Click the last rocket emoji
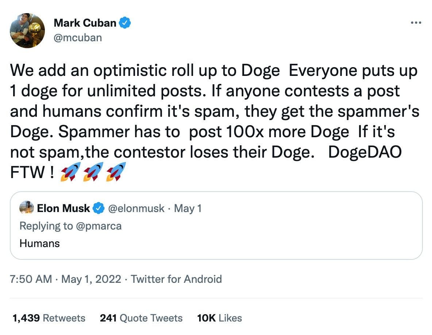This screenshot has height=335, width=432. pos(116,172)
